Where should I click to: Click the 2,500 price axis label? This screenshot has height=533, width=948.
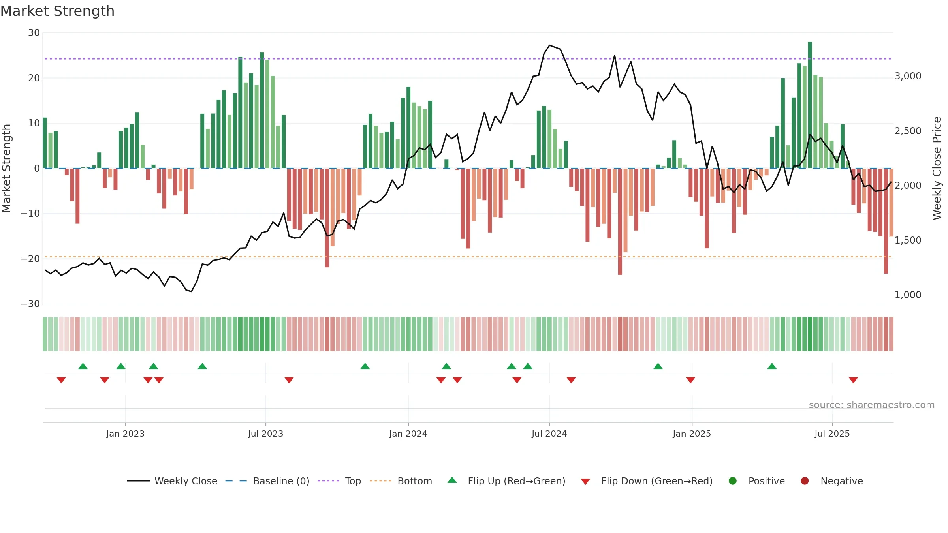click(x=908, y=131)
